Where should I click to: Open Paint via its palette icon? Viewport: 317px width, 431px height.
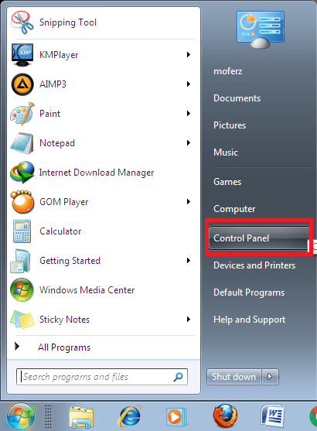(x=22, y=114)
